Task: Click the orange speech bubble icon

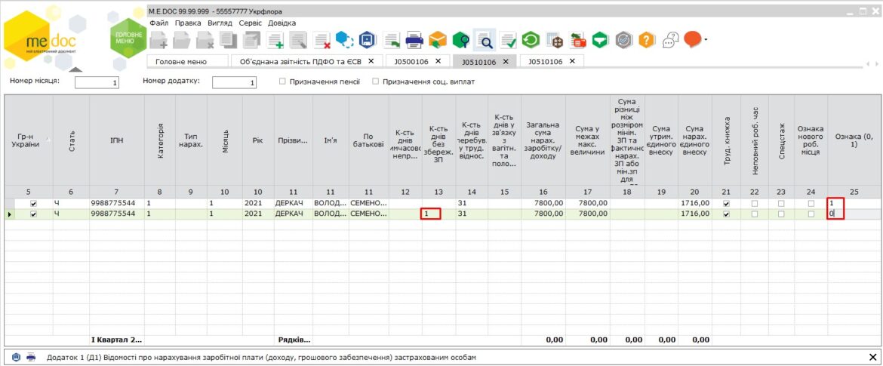Action: (x=693, y=38)
